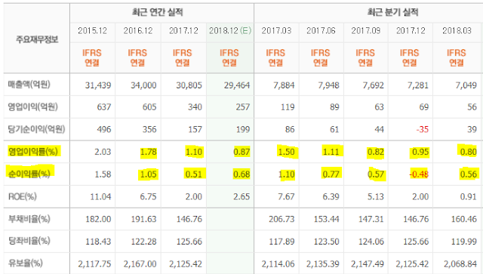Viewport: 483px width, 274px height.
Task: Click the debt ratio value 206.73
Action: pyautogui.click(x=281, y=219)
